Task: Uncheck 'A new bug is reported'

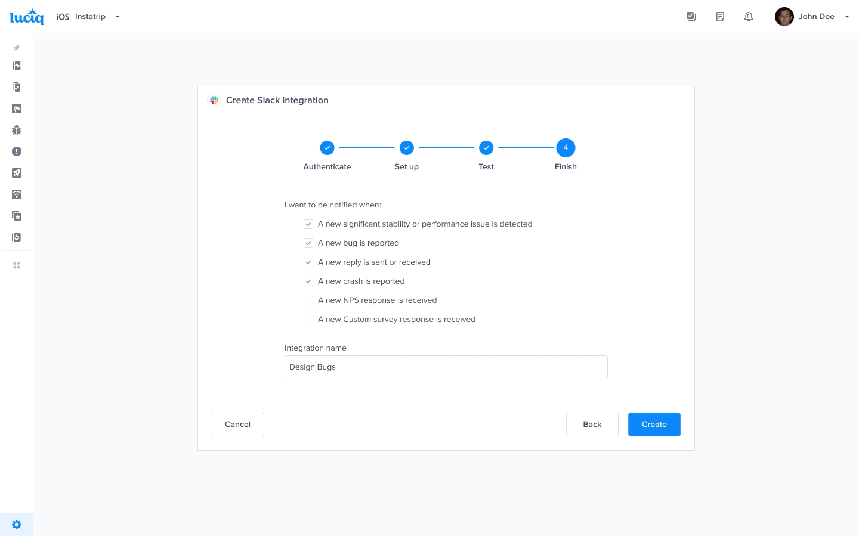Action: pyautogui.click(x=308, y=243)
